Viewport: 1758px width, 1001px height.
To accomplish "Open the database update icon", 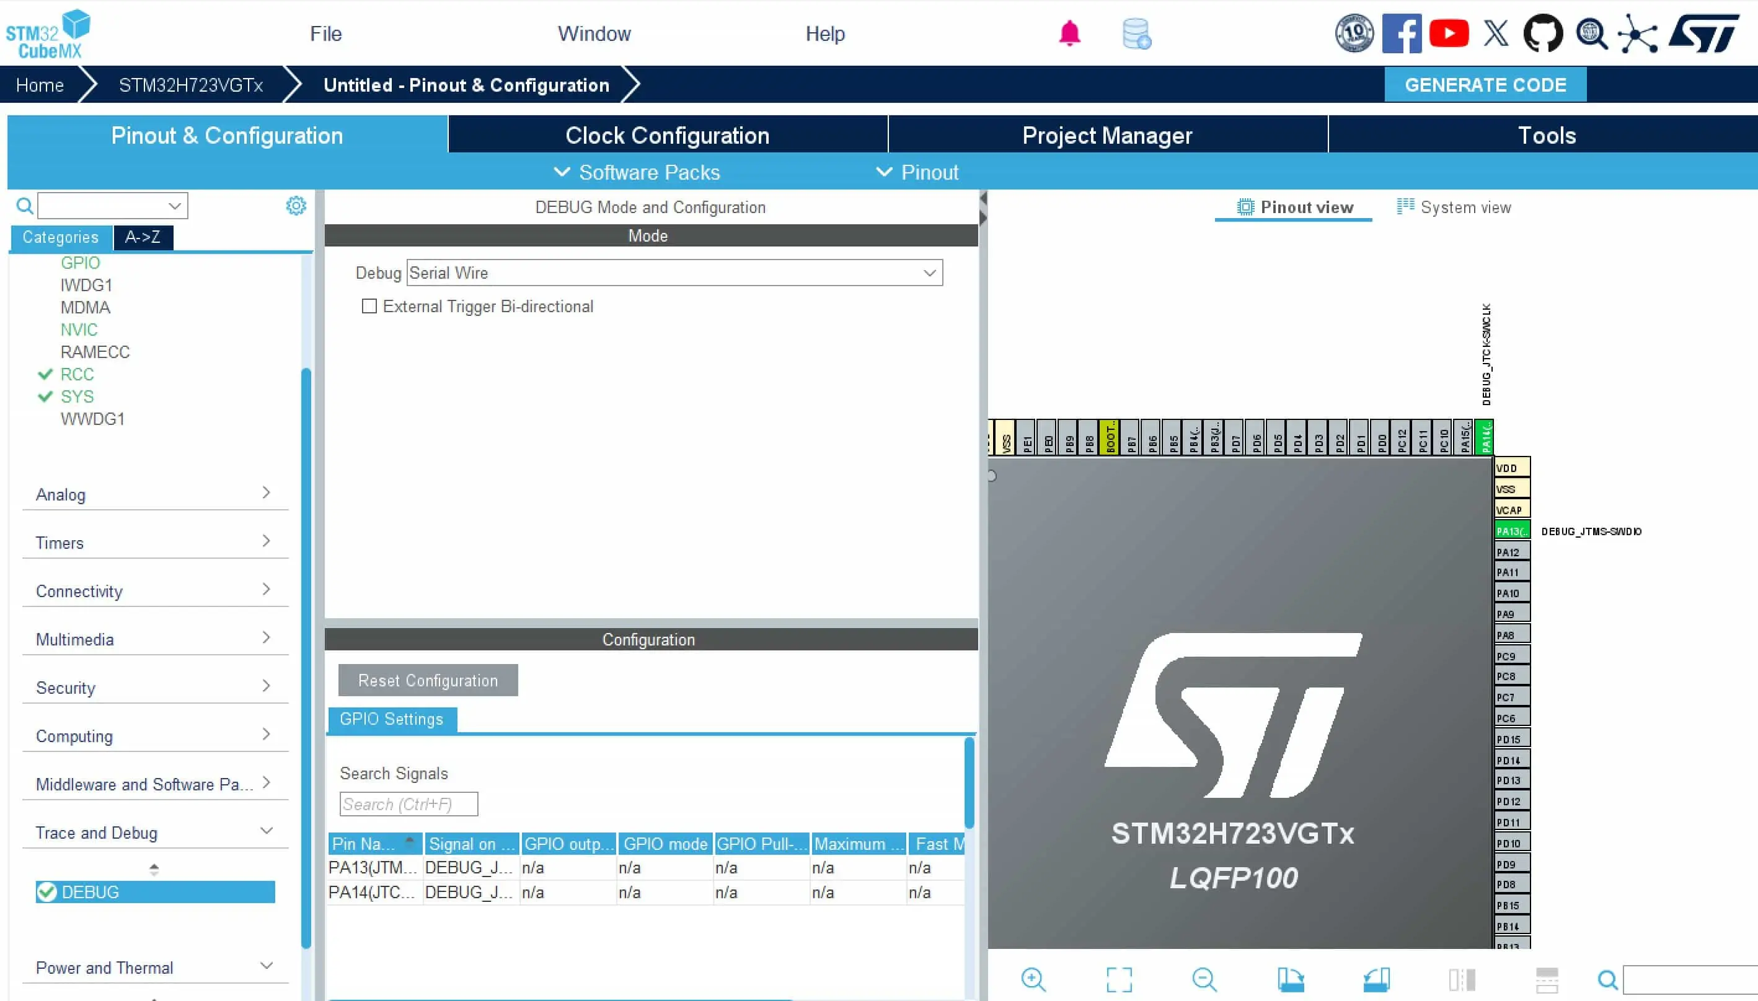I will coord(1136,33).
